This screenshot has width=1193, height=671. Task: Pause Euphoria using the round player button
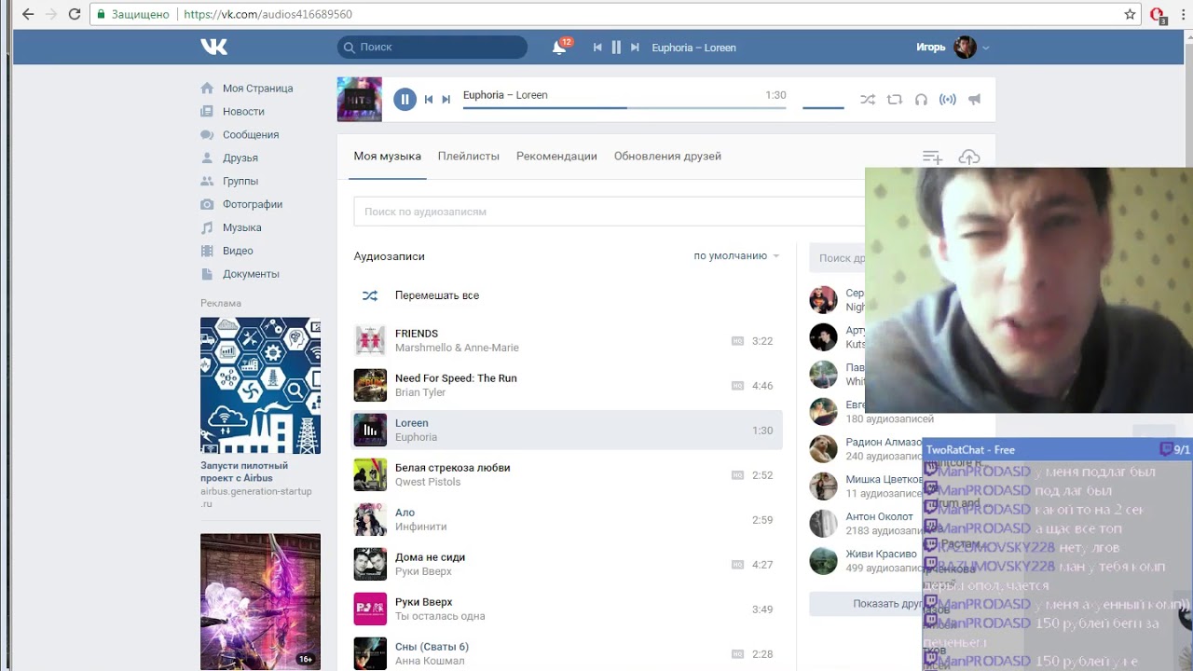405,100
